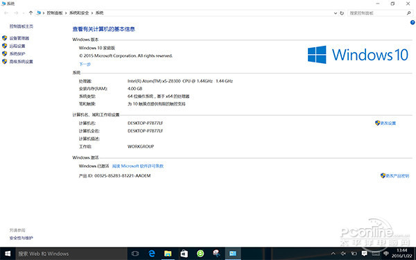
Task: Open Advanced system settings (高级系统设置)
Action: 21,62
